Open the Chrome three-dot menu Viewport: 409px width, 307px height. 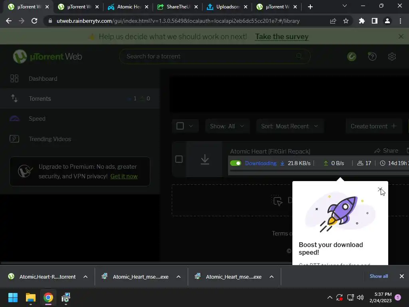400,21
